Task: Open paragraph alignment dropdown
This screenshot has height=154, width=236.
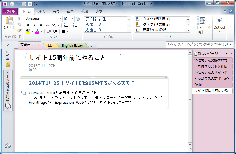Action: coord(65,31)
